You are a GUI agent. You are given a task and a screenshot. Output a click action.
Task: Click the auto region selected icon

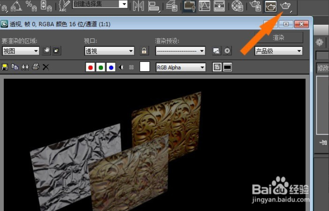tap(56, 51)
